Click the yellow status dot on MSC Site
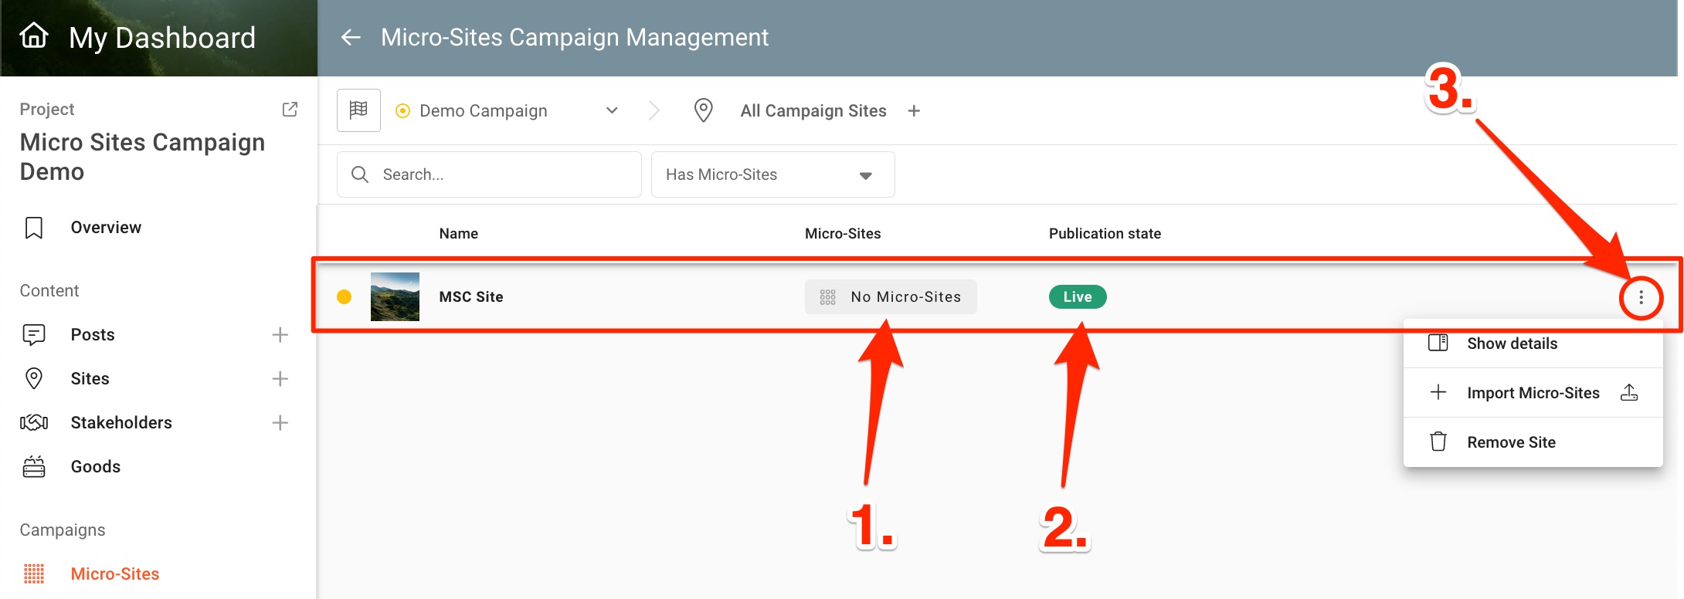This screenshot has width=1684, height=599. tap(345, 297)
